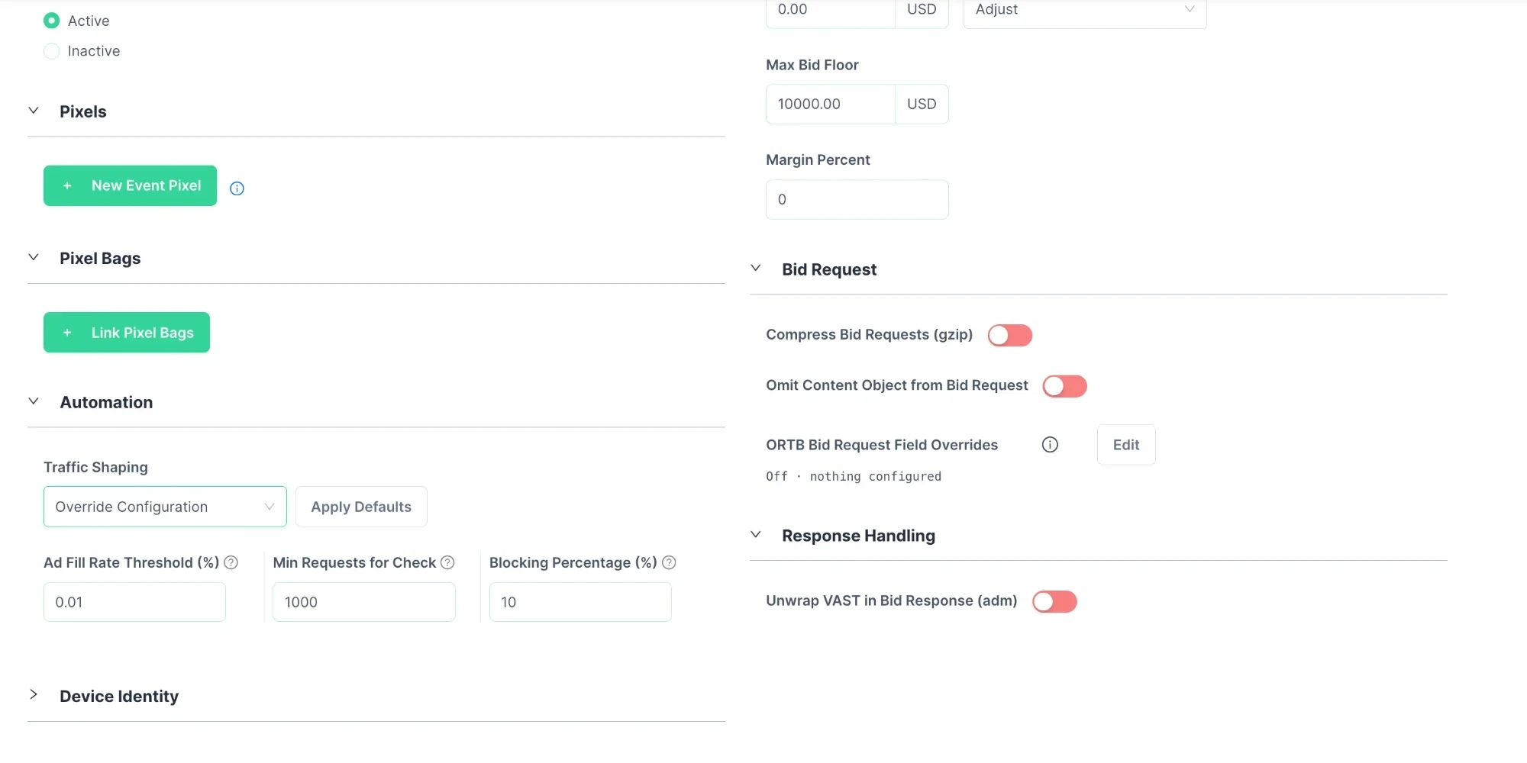Viewport: 1527px width, 763px height.
Task: Select the Inactive radio option
Action: 52,51
